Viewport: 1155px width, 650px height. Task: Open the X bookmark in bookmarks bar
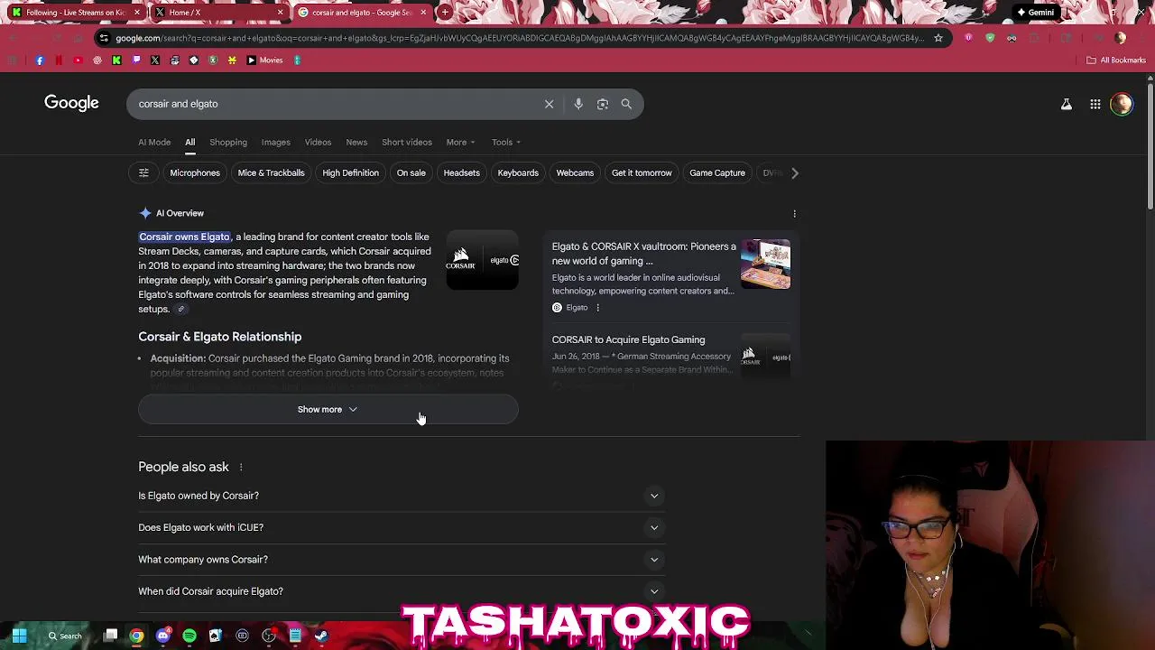tap(155, 60)
